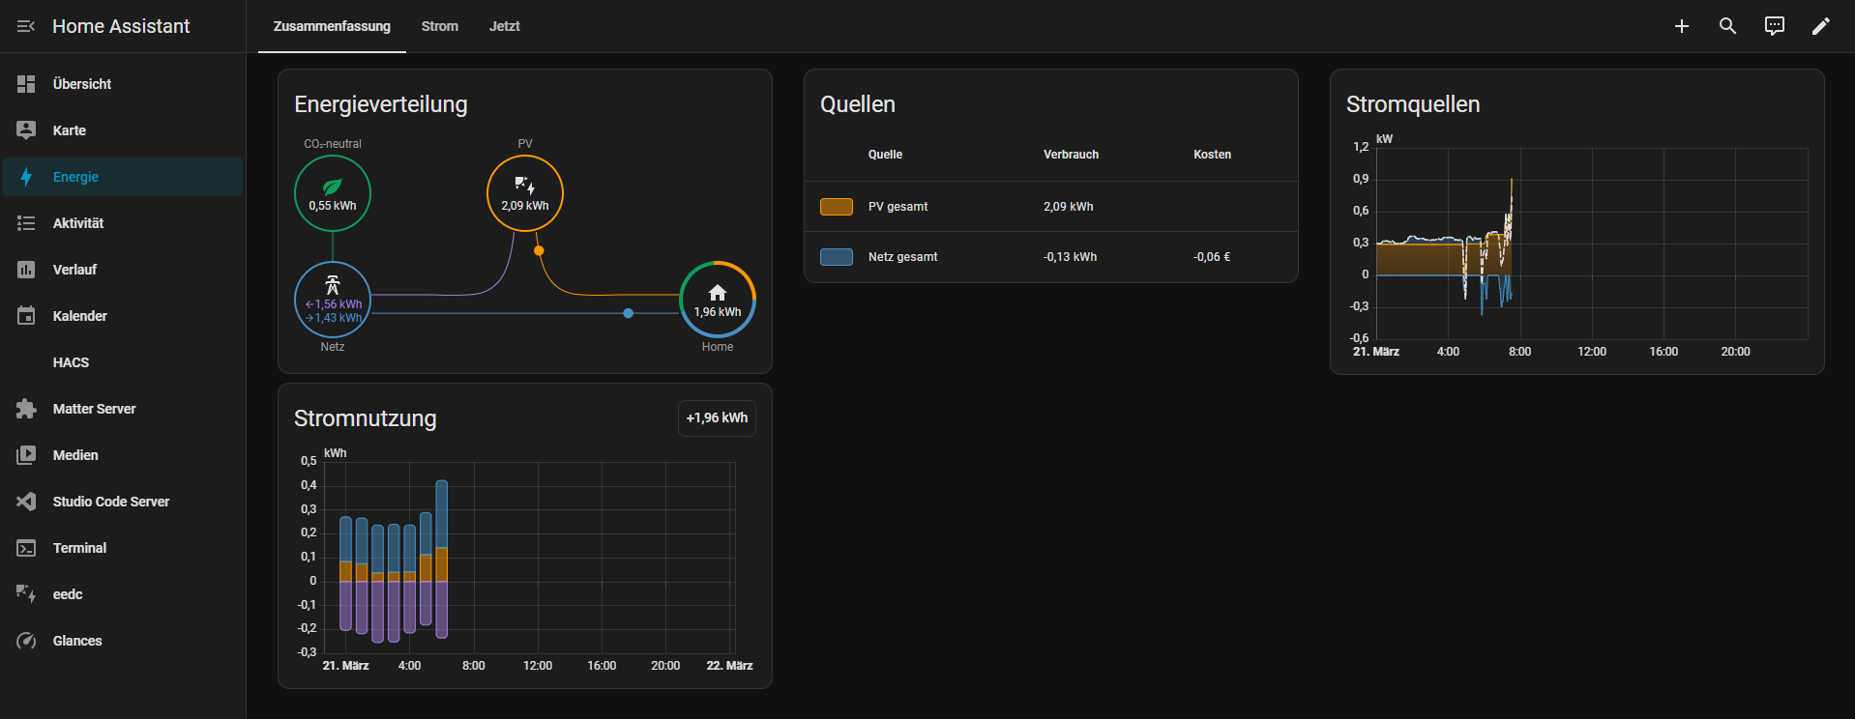Click the blue Netz gesamt swatch

pos(836,257)
